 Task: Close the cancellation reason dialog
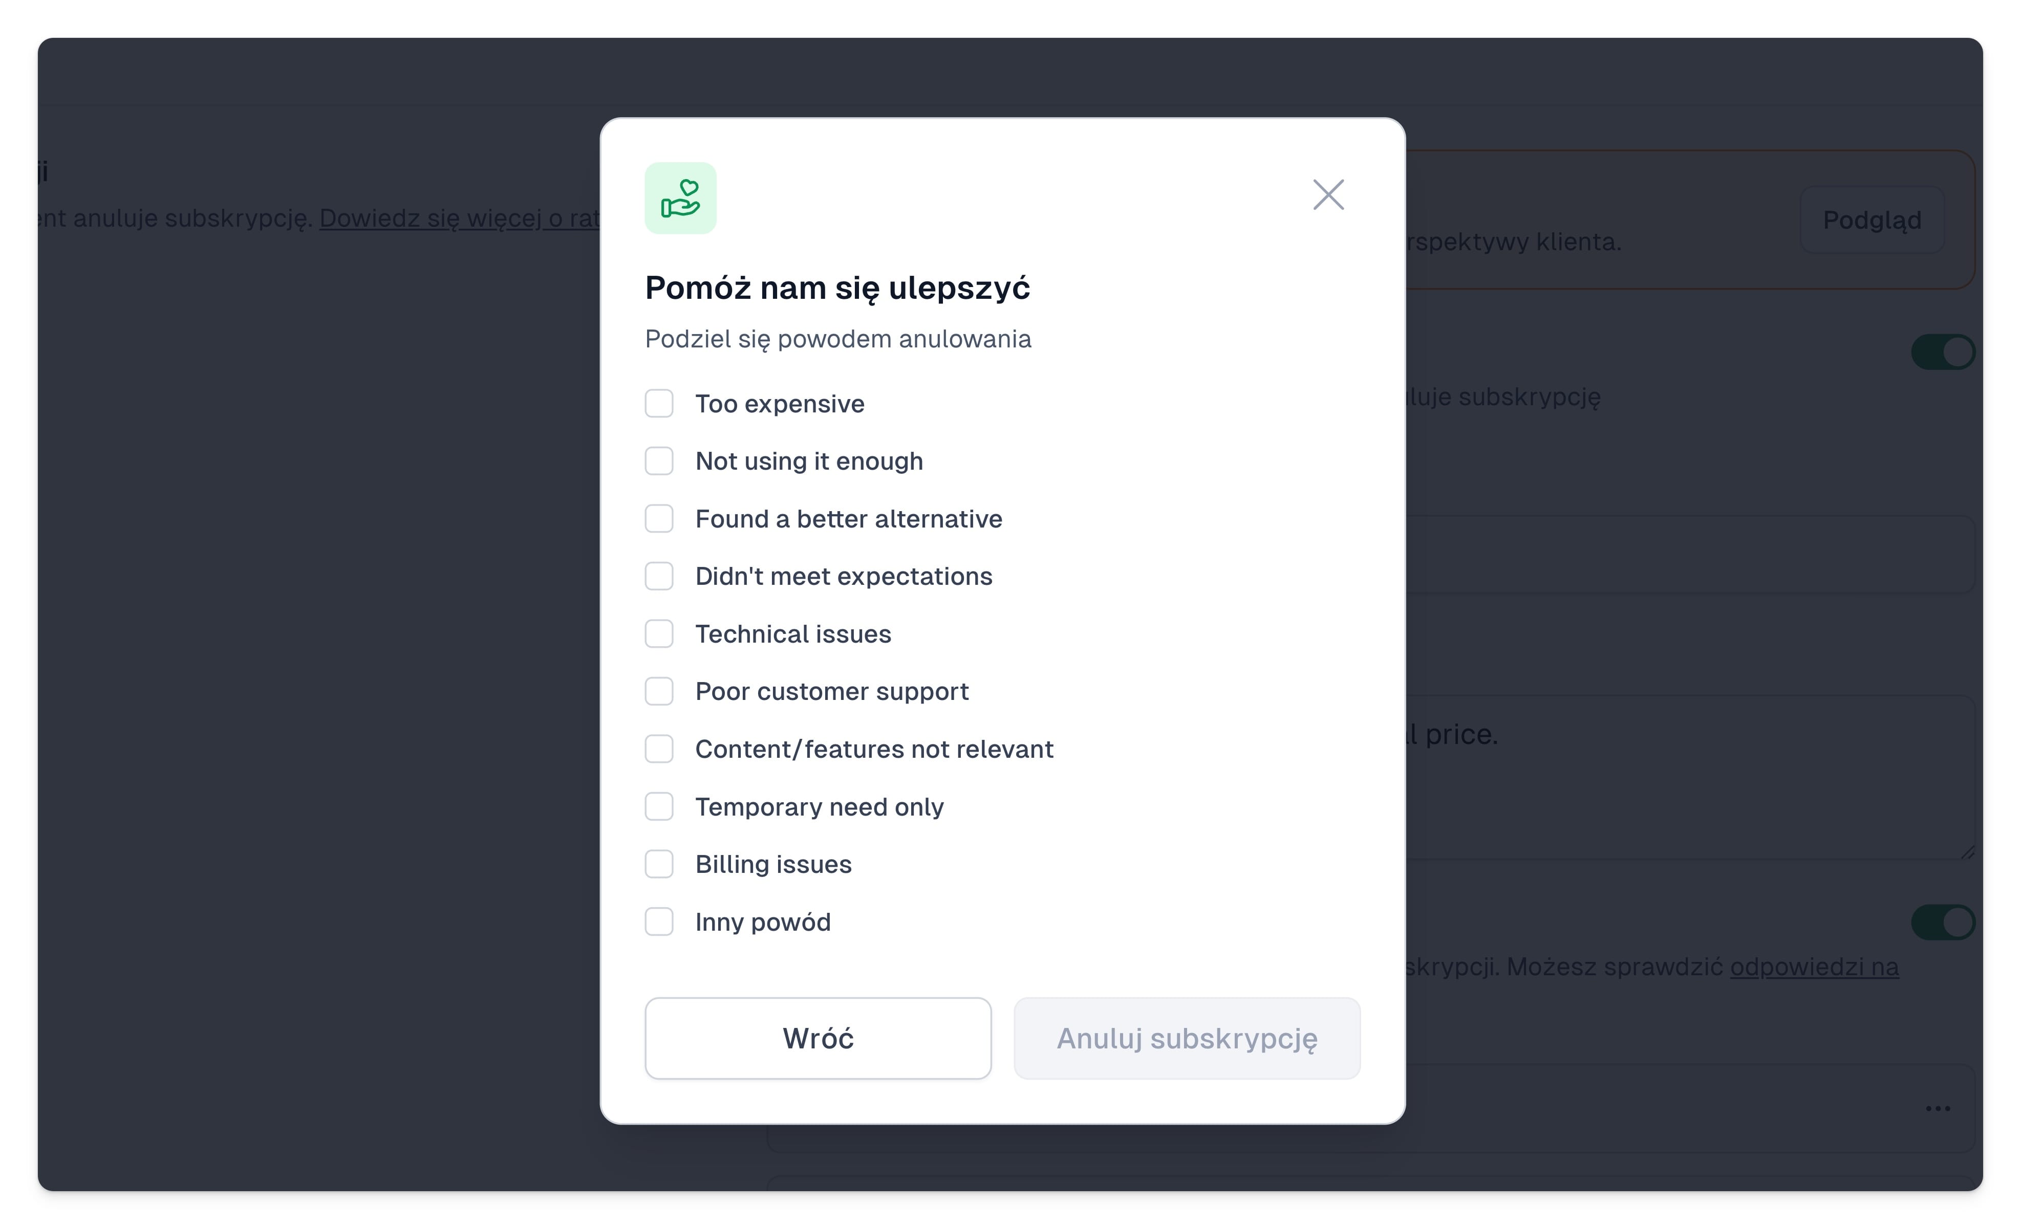(1328, 195)
